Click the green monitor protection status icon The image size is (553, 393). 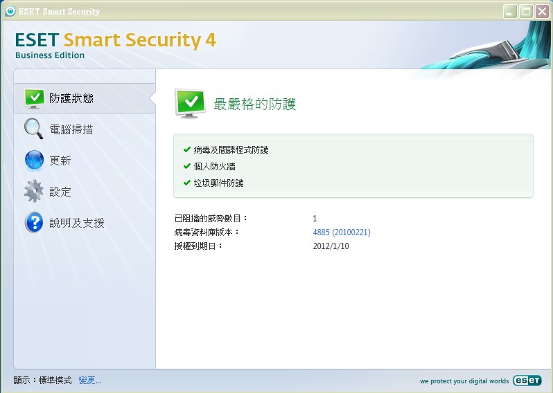point(34,98)
